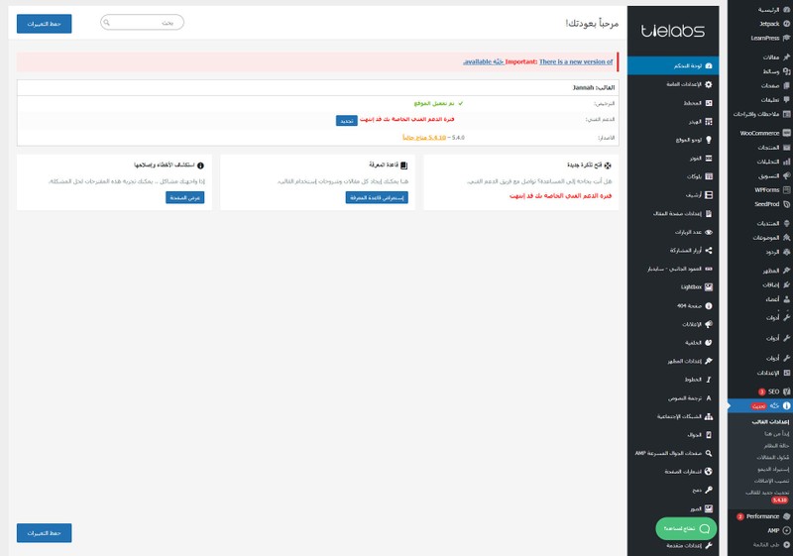Open the الهيدر header settings icon
Image resolution: width=793 pixels, height=556 pixels.
709,121
